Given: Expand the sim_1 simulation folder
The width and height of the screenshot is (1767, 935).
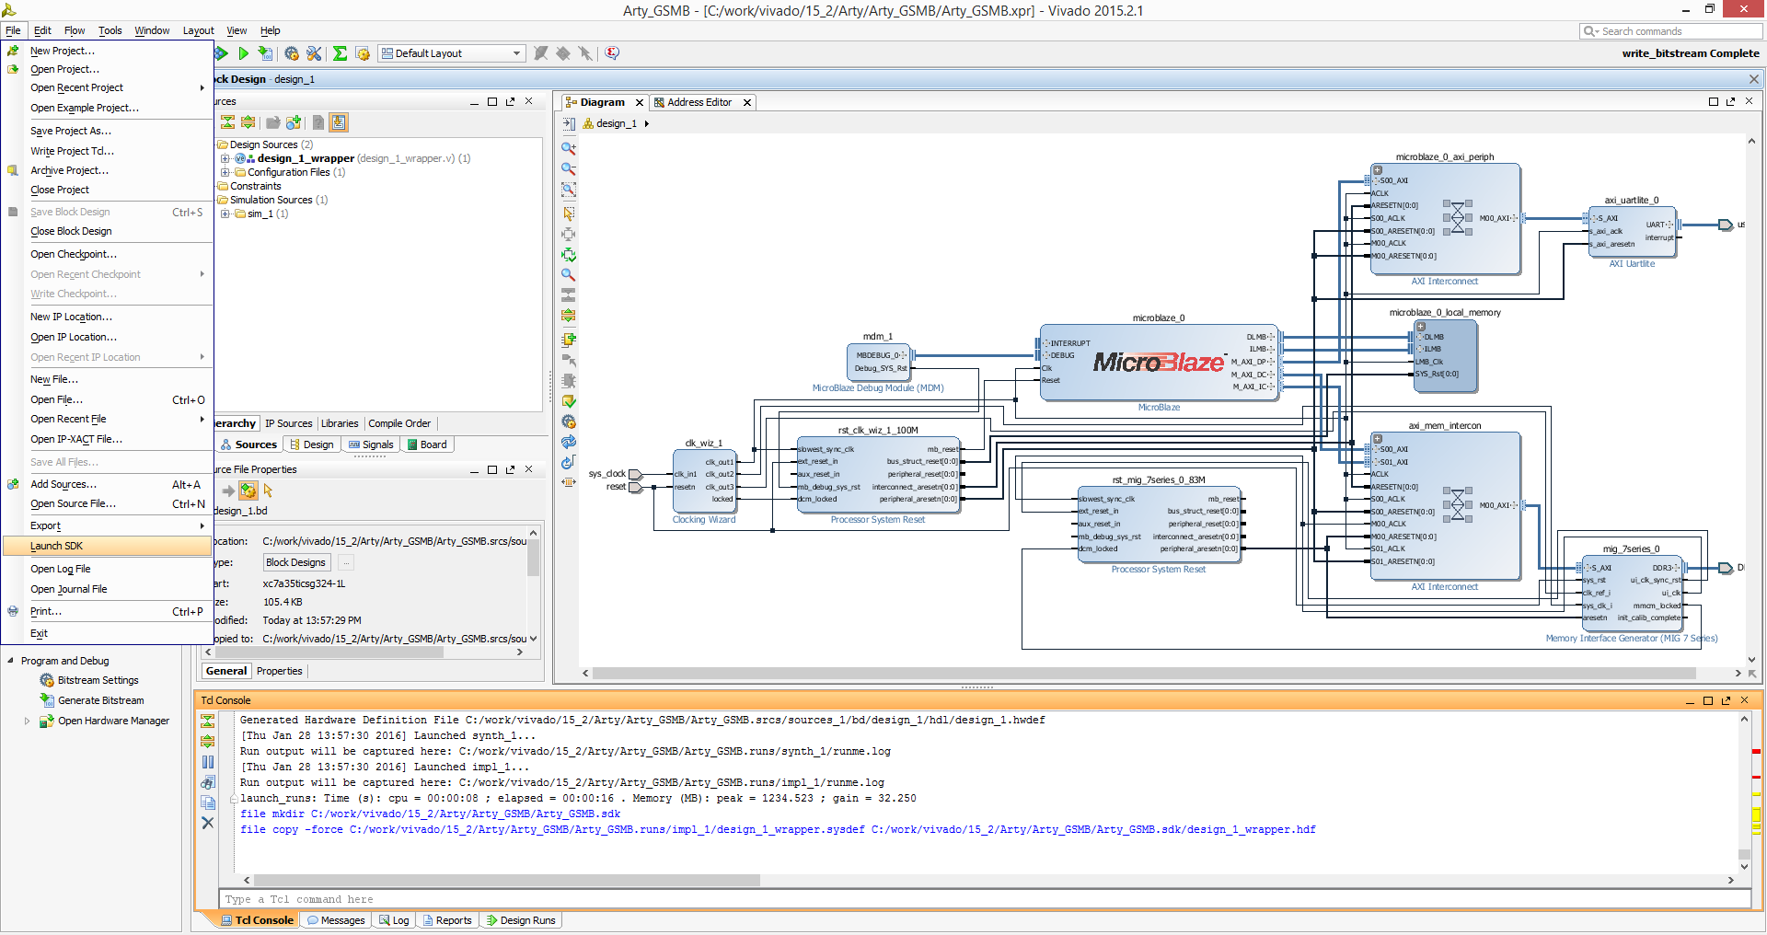Looking at the screenshot, I should pos(225,214).
